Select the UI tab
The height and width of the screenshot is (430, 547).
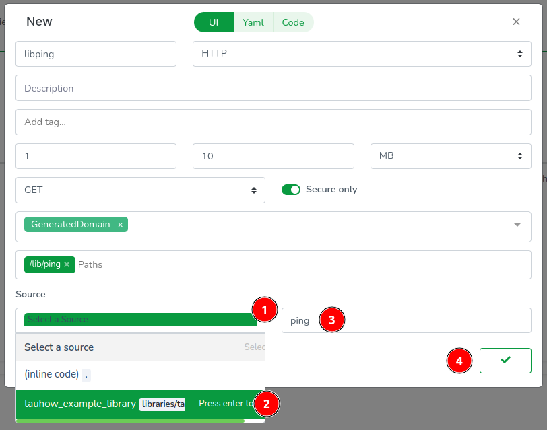pyautogui.click(x=214, y=22)
